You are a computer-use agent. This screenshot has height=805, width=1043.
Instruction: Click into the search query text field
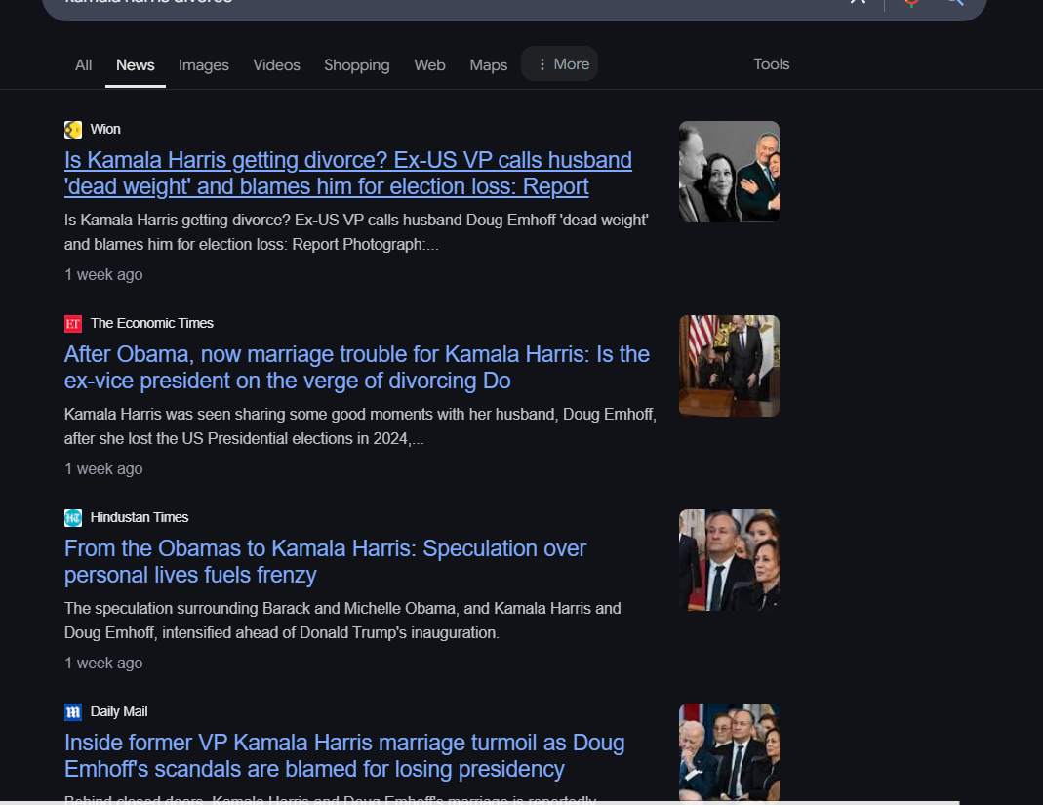click(390, 3)
